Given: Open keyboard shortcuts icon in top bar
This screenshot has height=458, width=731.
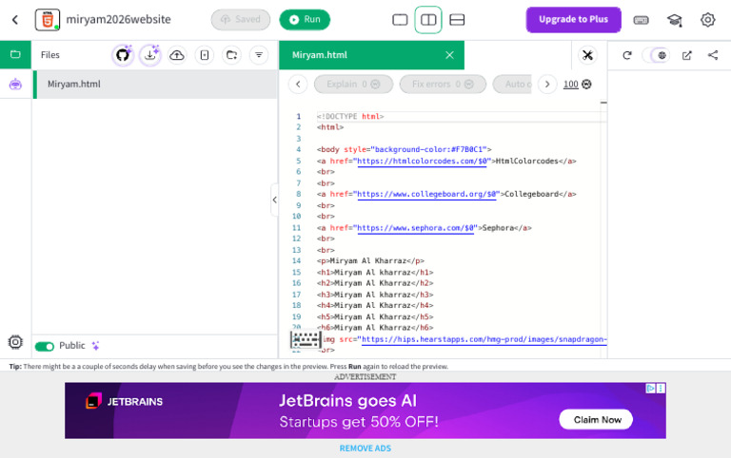Looking at the screenshot, I should 641,20.
